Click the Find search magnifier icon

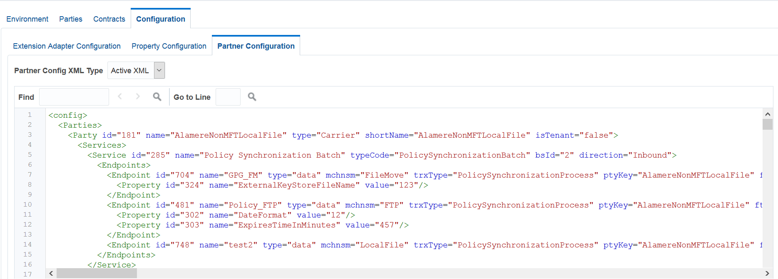157,96
